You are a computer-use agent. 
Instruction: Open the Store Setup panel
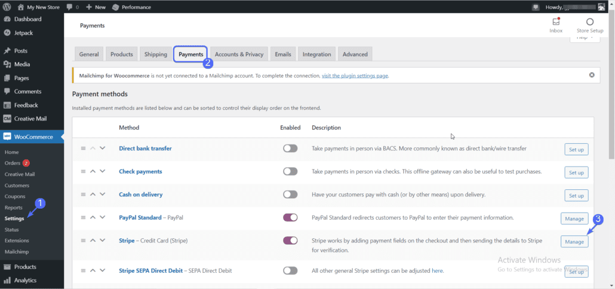pos(589,26)
